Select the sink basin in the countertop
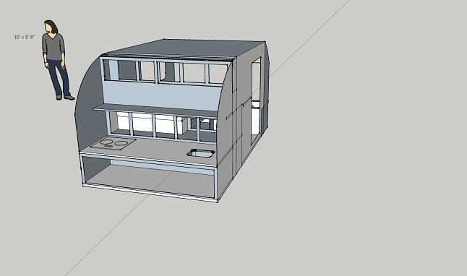The height and width of the screenshot is (276, 467). click(201, 153)
